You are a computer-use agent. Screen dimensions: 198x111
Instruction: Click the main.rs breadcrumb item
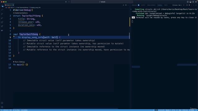[11, 7]
